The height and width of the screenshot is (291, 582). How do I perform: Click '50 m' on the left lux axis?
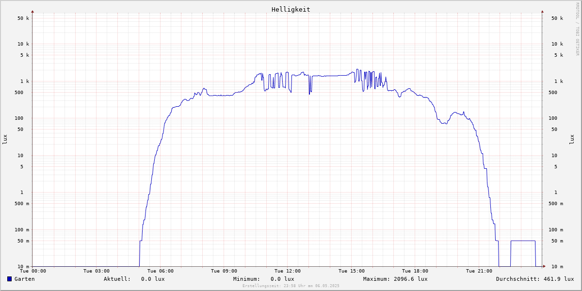(23, 241)
